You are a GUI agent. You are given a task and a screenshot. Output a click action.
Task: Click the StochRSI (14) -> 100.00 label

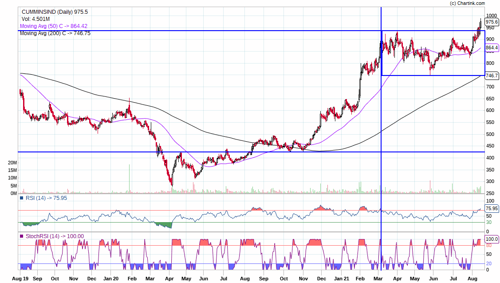(x=55, y=236)
